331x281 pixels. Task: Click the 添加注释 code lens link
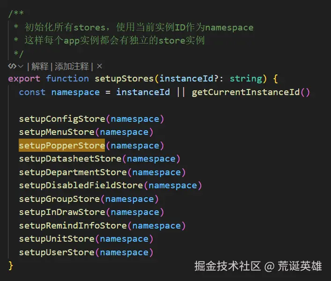pos(72,67)
